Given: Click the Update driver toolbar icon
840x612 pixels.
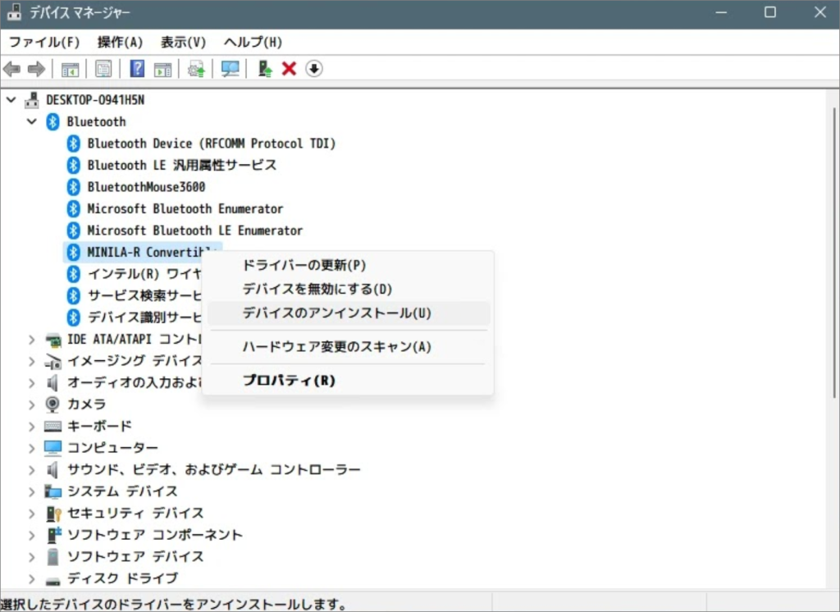Looking at the screenshot, I should tap(196, 69).
